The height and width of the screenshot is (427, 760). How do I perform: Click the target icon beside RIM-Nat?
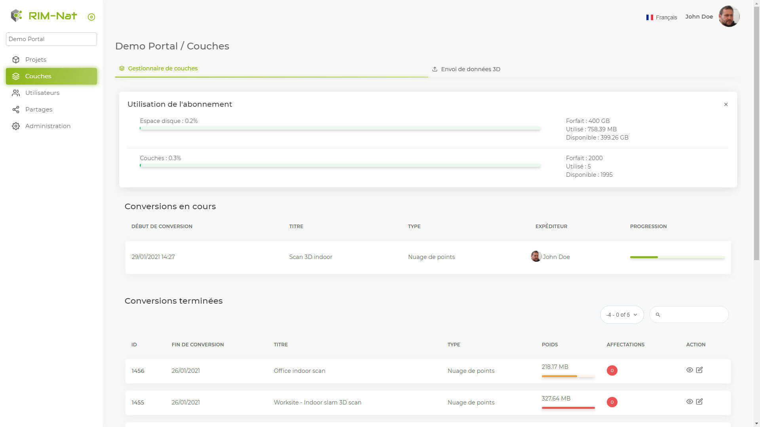[91, 17]
